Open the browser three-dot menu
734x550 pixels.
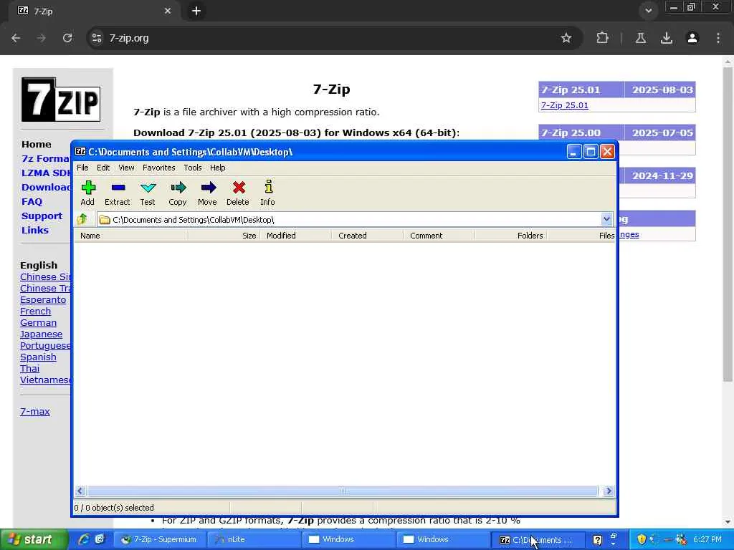click(x=718, y=38)
